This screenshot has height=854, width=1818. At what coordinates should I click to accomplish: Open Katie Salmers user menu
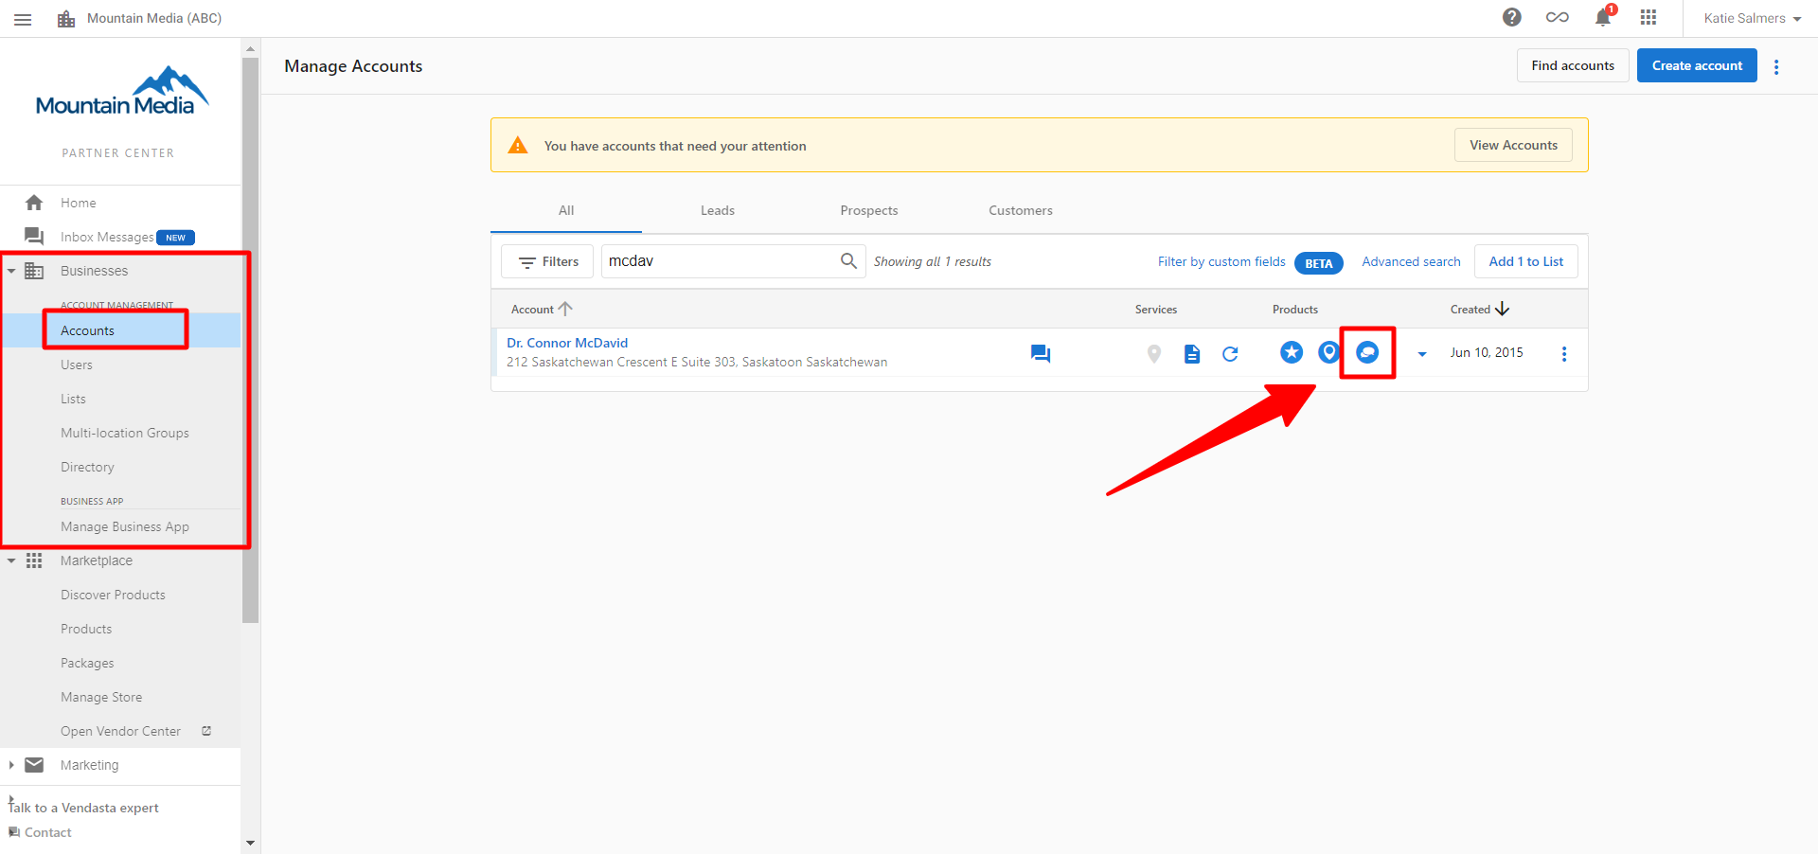pos(1753,18)
